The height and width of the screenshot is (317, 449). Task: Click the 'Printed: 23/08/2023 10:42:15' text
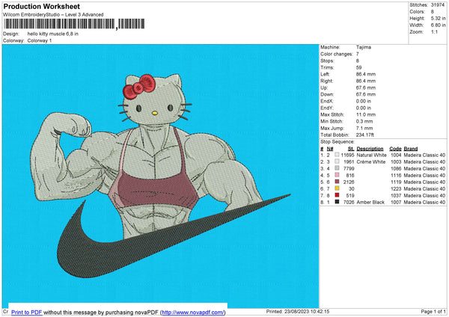coord(298,311)
